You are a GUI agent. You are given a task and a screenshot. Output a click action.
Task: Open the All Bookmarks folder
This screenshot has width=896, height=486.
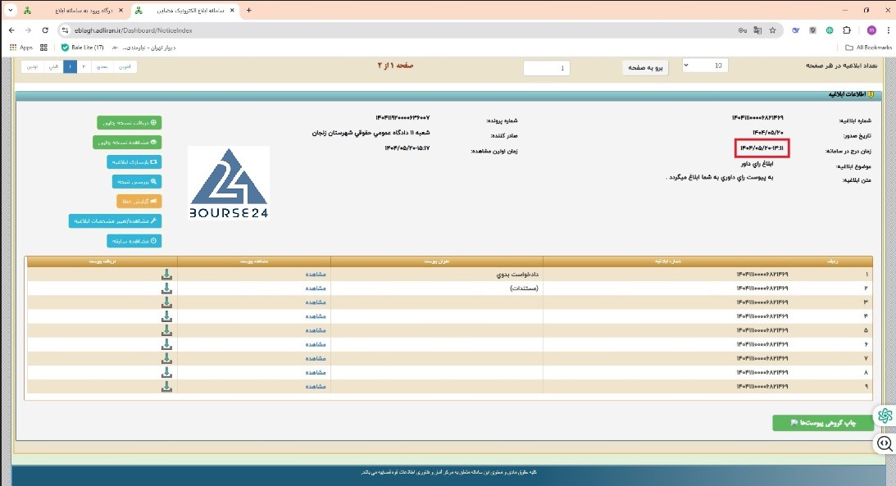point(869,48)
